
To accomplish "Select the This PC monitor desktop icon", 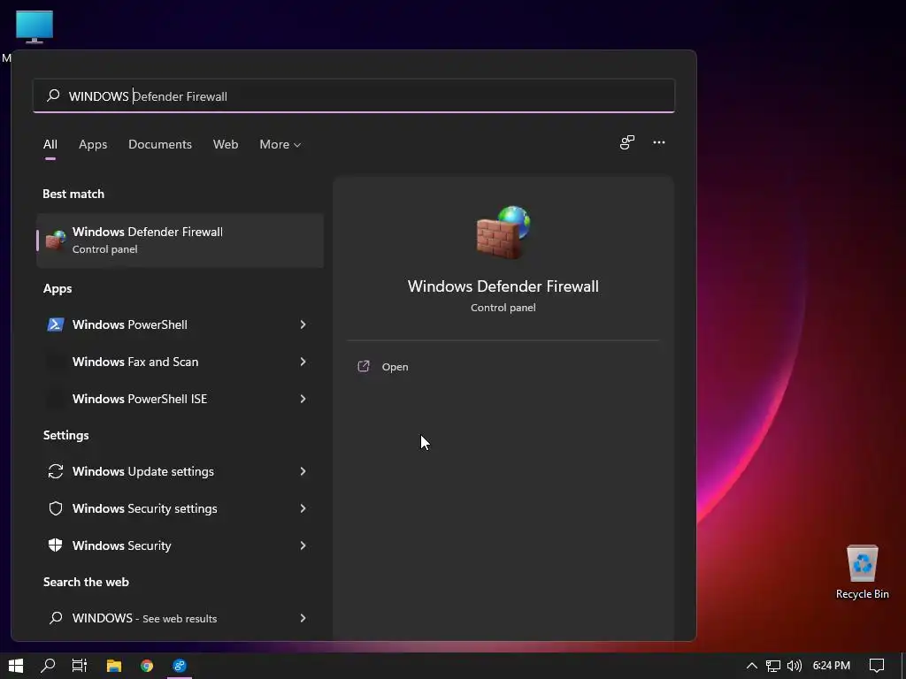I will coord(35,27).
